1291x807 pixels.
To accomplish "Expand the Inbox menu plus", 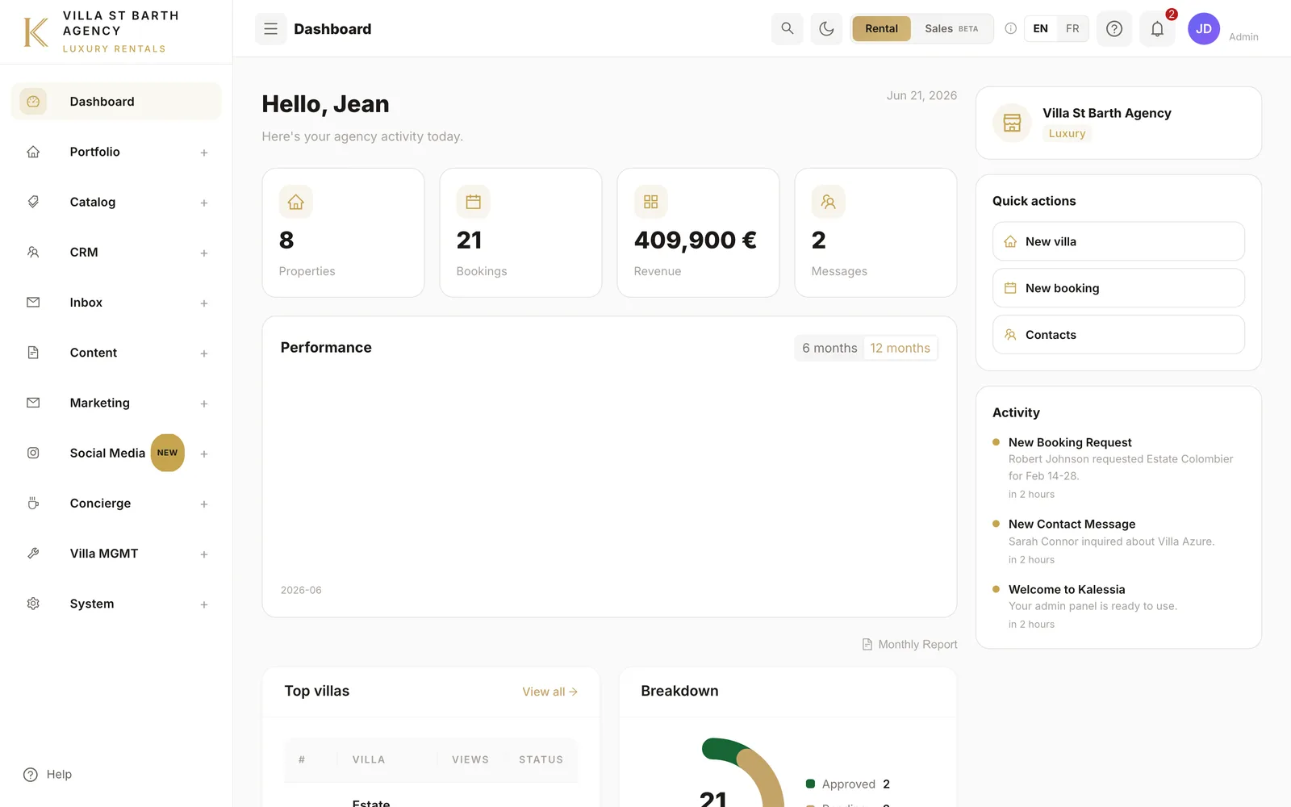I will pyautogui.click(x=204, y=303).
